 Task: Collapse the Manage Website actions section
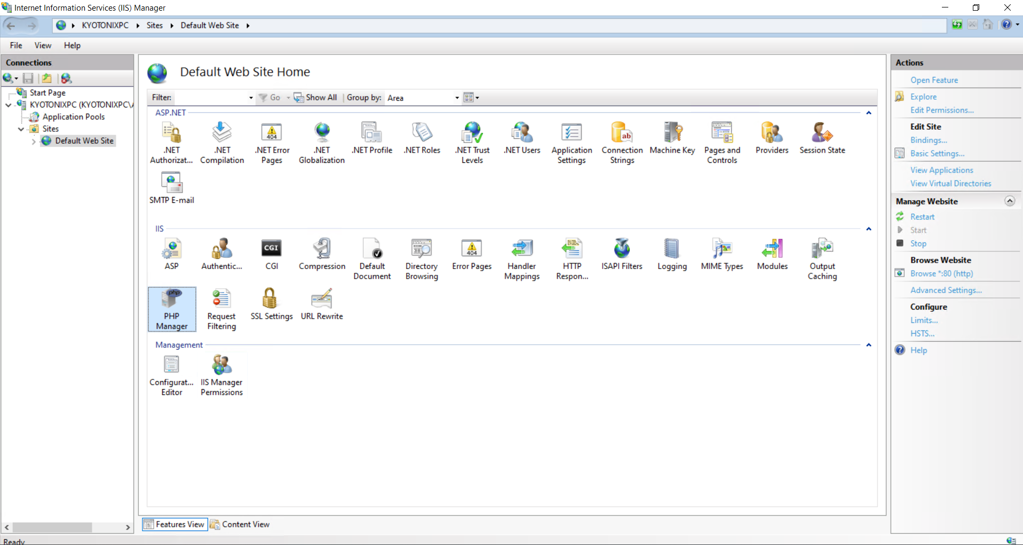pyautogui.click(x=1010, y=201)
